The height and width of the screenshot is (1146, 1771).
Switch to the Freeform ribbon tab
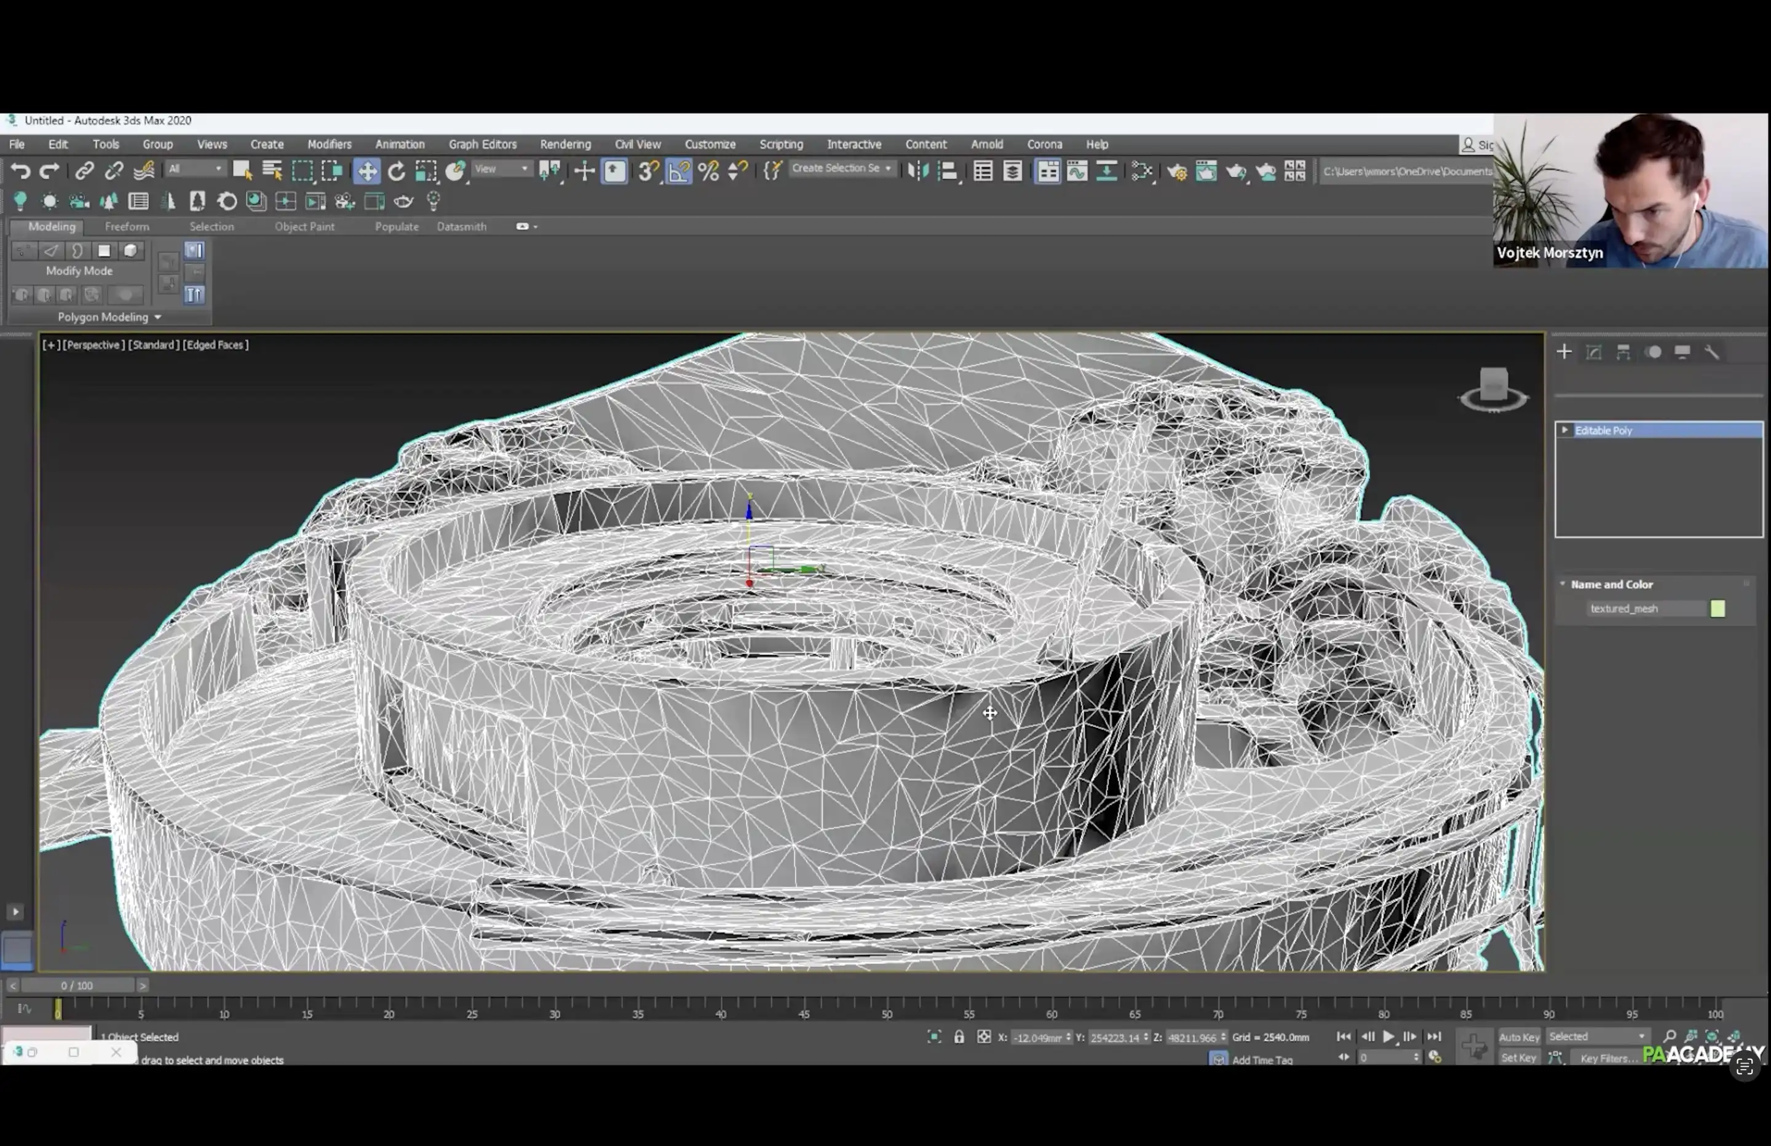127,226
